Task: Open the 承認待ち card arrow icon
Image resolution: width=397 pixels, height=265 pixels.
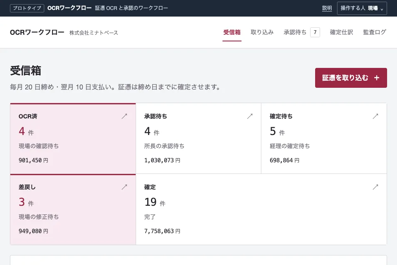Action: pyautogui.click(x=250, y=116)
